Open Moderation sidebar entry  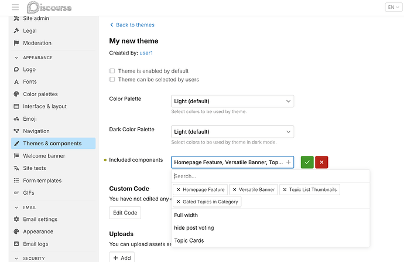(53, 43)
